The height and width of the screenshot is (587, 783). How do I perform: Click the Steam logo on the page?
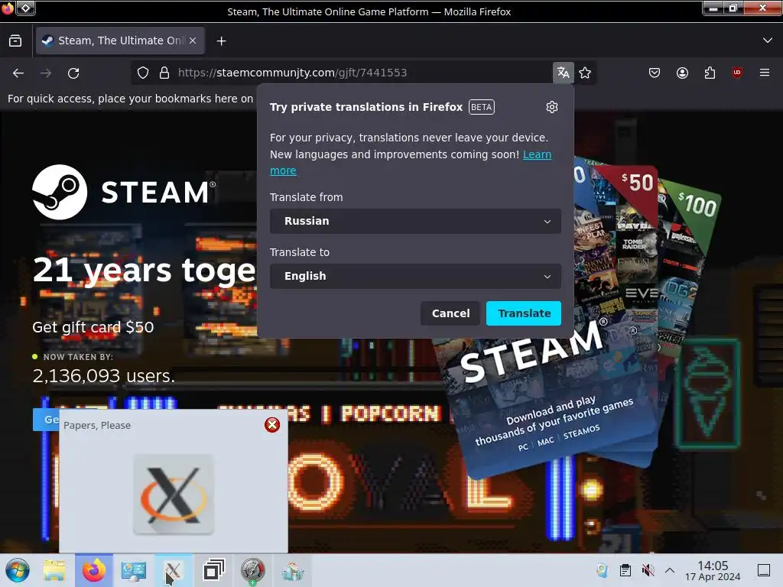click(124, 192)
